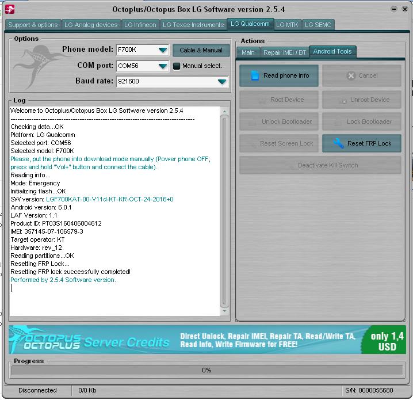Switch to Repair IMEI / BT tab
The width and height of the screenshot is (413, 400).
pos(285,52)
